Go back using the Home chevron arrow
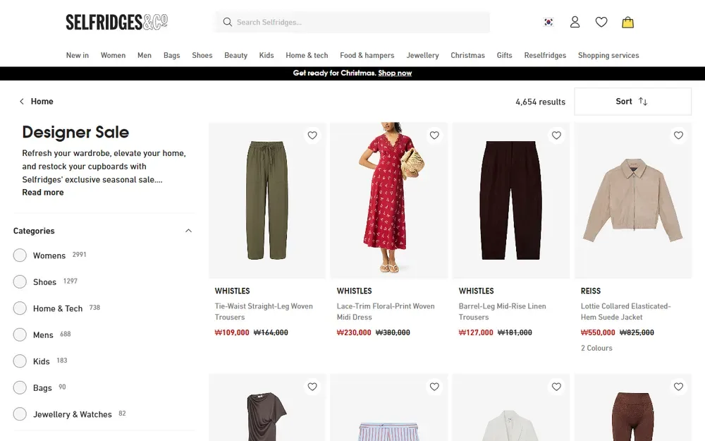This screenshot has width=705, height=441. point(22,101)
